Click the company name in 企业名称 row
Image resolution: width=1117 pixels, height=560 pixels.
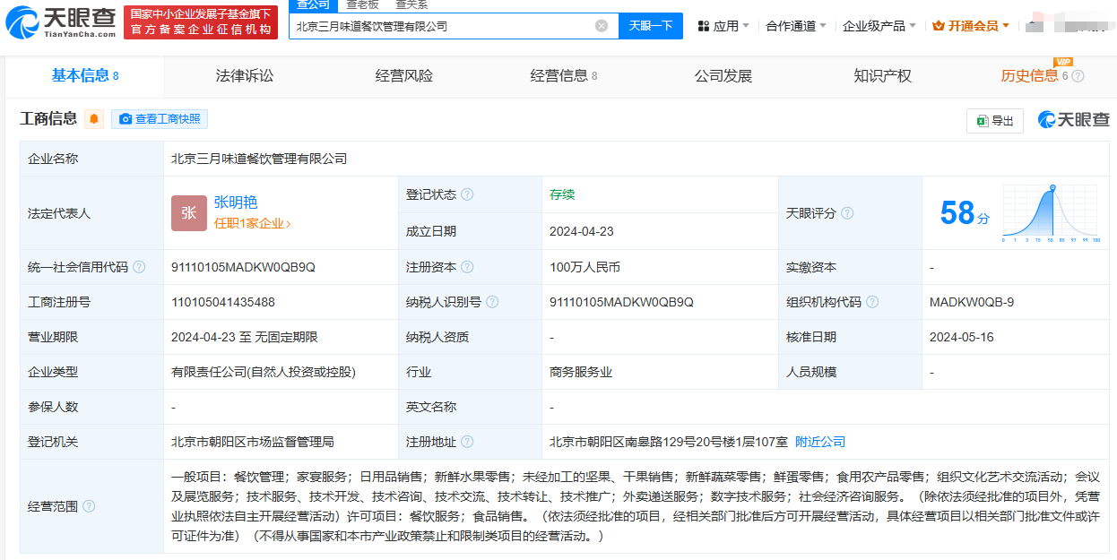[x=259, y=159]
